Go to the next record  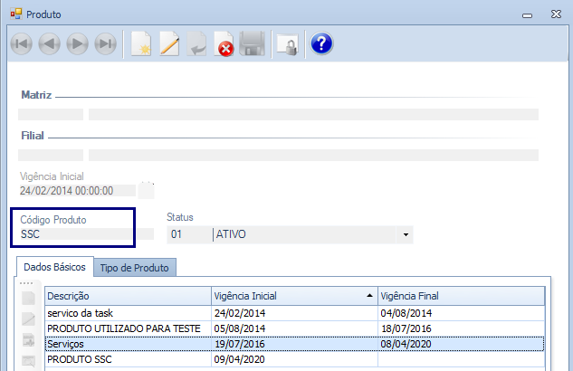point(78,43)
